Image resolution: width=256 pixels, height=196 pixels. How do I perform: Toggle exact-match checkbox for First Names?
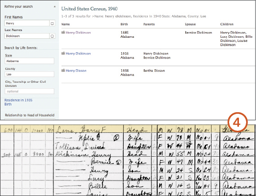click(52, 23)
